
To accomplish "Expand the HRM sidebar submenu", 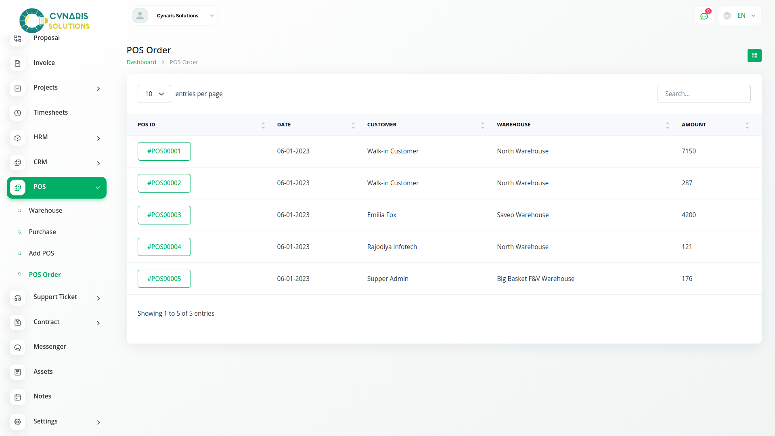I will (x=98, y=138).
